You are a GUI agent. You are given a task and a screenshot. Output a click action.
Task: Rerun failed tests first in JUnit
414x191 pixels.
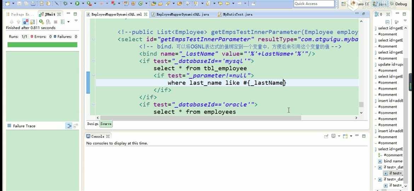click(x=48, y=22)
